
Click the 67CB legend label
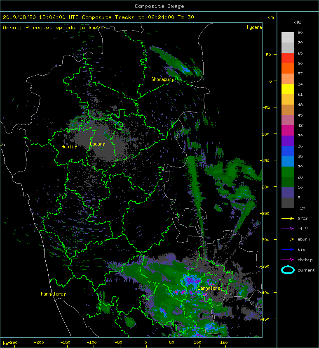[x=303, y=218]
